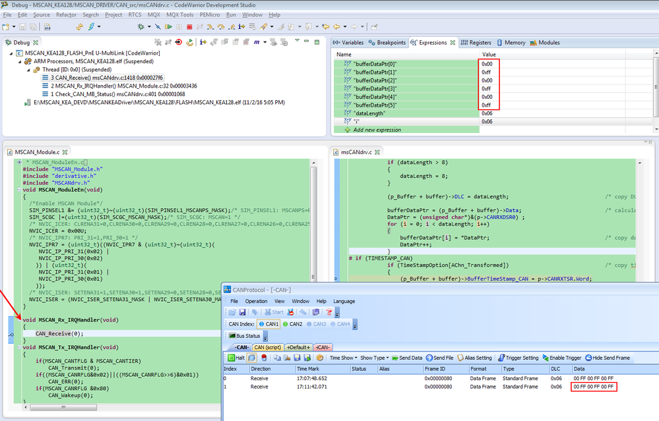The width and height of the screenshot is (659, 421).
Task: Open the MQX Tools menu
Action: [x=179, y=14]
